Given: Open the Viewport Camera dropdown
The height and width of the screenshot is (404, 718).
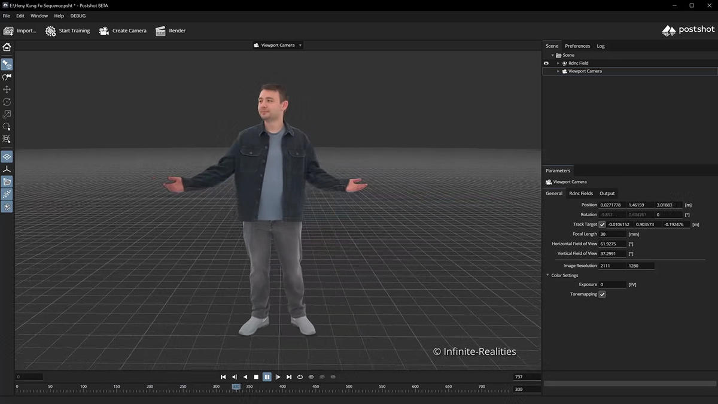Looking at the screenshot, I should 278,45.
